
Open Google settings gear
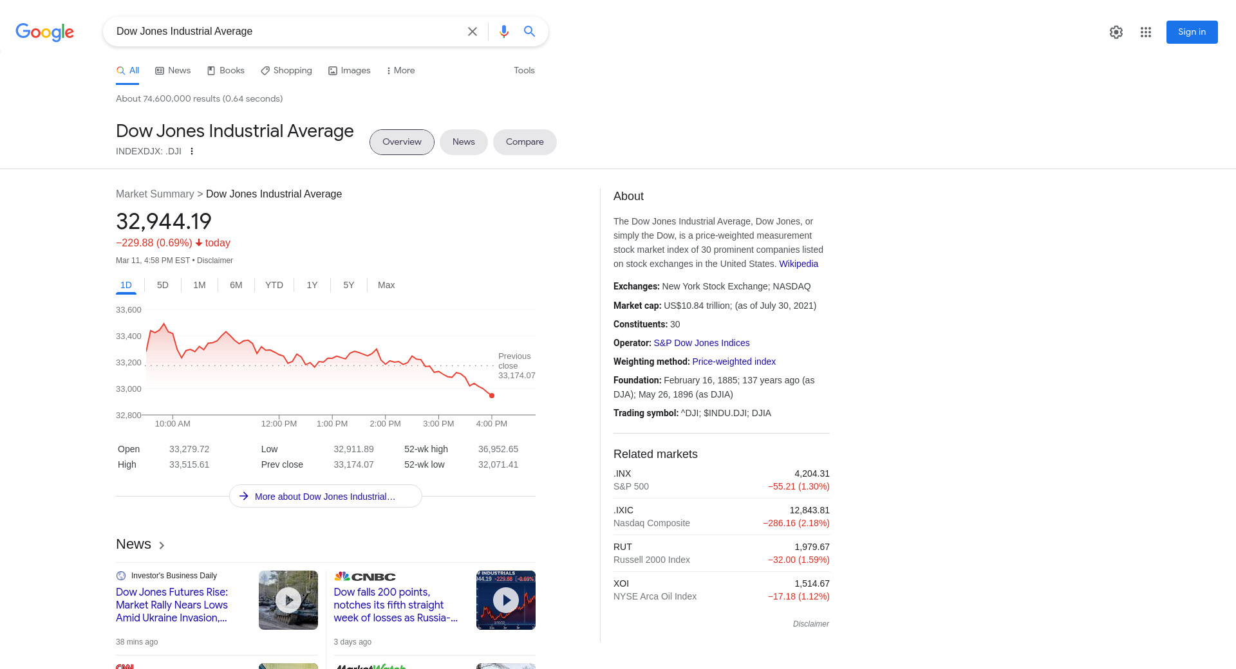pos(1116,32)
